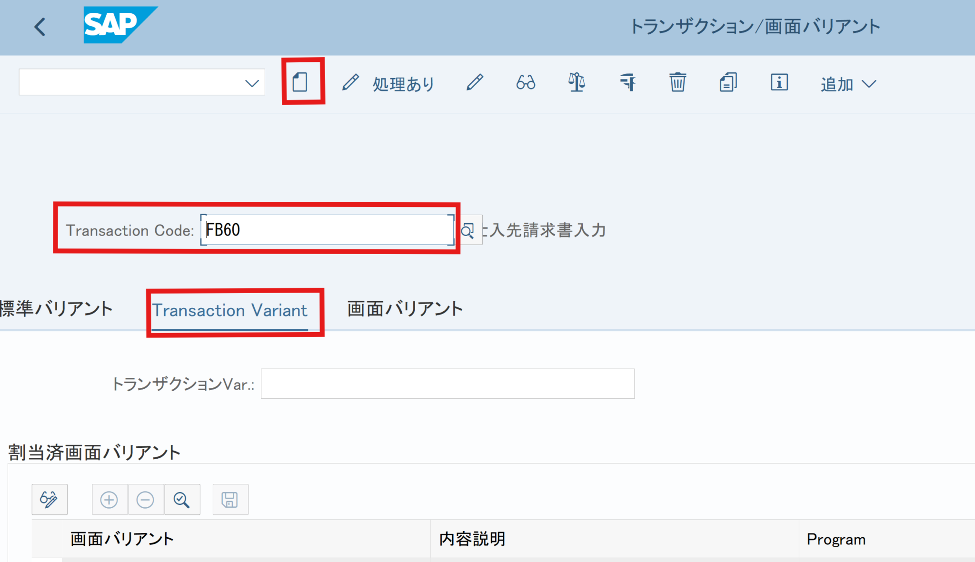Click the plus (add row) table button
Image resolution: width=975 pixels, height=562 pixels.
(x=109, y=500)
